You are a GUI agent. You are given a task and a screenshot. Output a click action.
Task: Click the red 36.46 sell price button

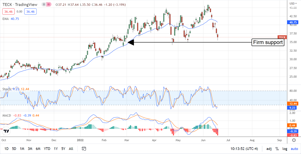pos(8,11)
